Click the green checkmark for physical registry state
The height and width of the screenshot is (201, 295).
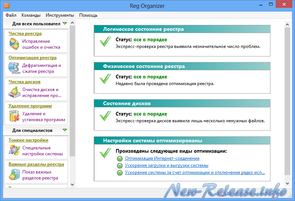[x=105, y=79]
